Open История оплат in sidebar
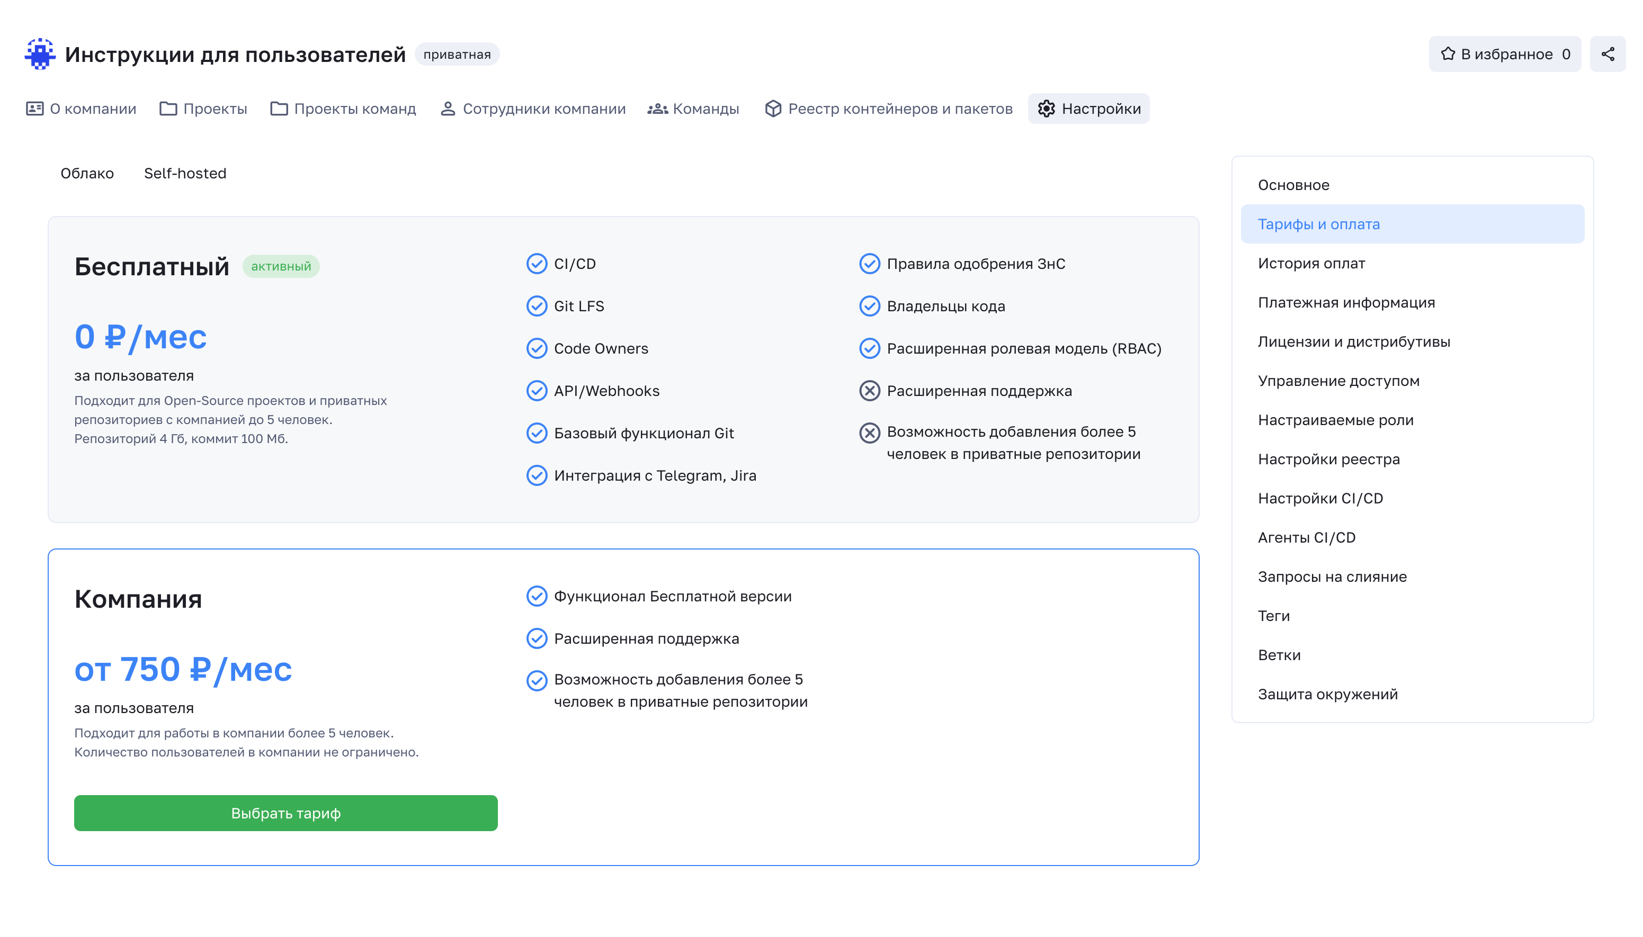This screenshot has height=937, width=1643. pyautogui.click(x=1311, y=263)
